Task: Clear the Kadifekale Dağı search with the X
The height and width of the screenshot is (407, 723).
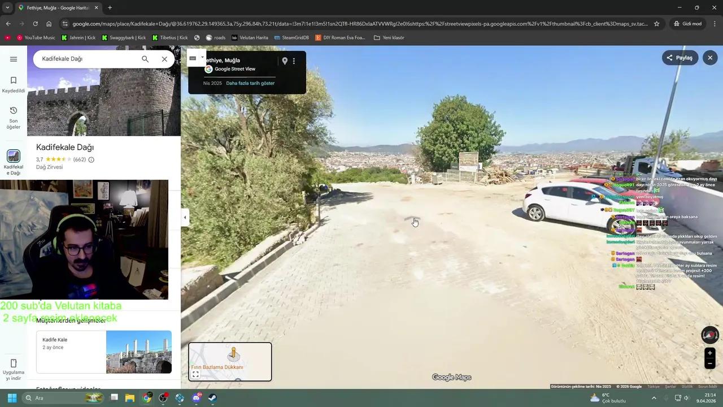Action: [164, 59]
